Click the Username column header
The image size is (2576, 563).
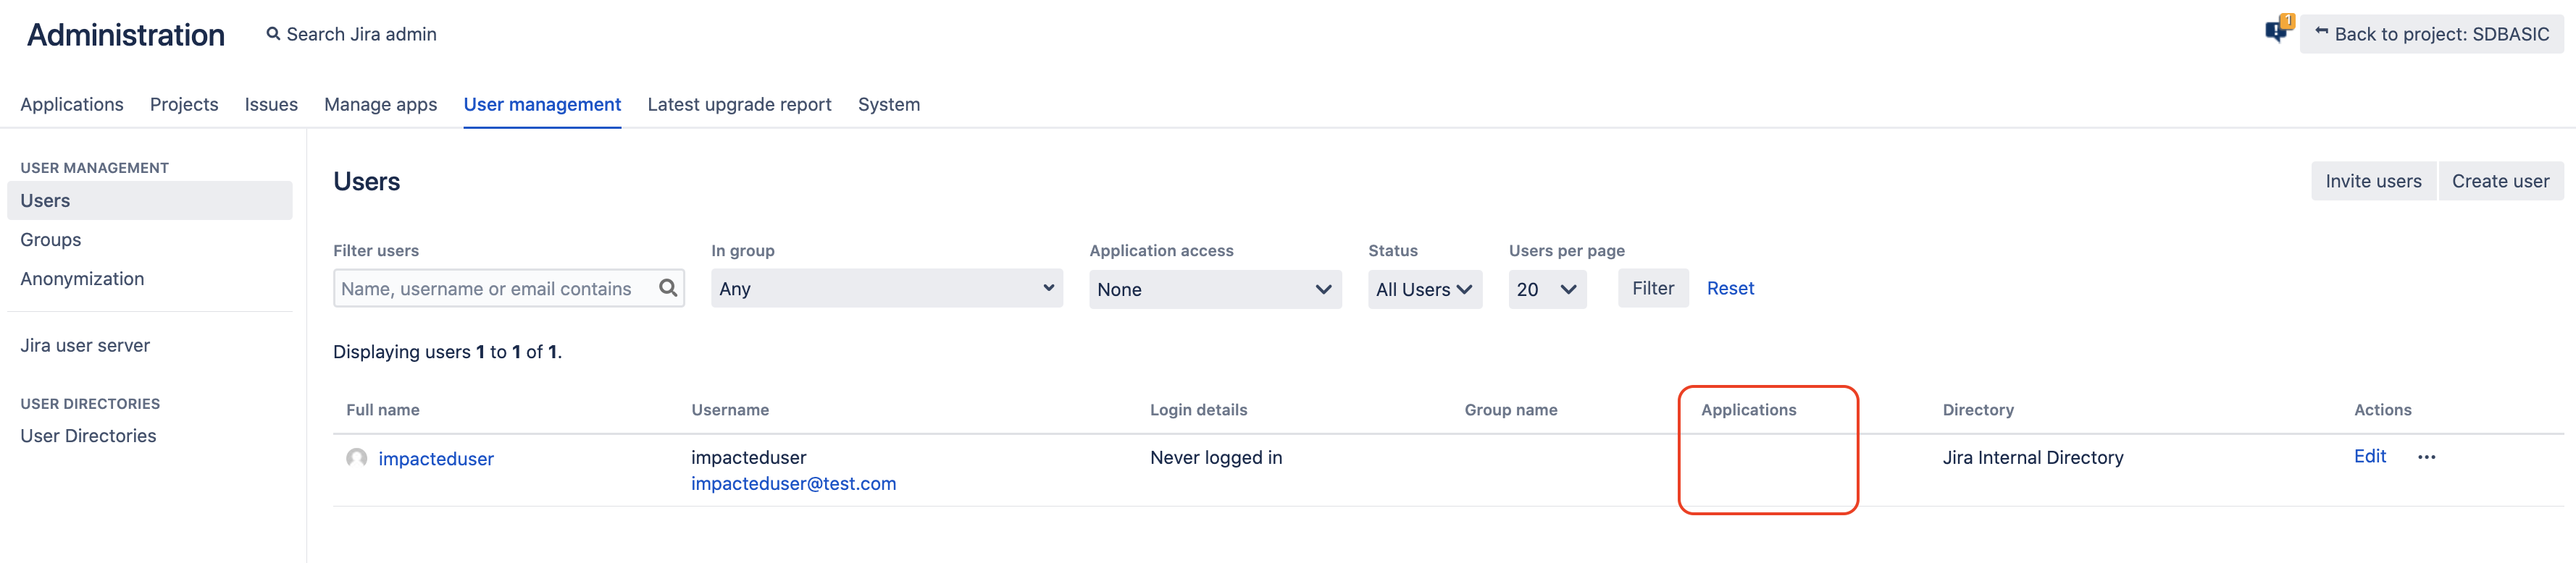(730, 410)
